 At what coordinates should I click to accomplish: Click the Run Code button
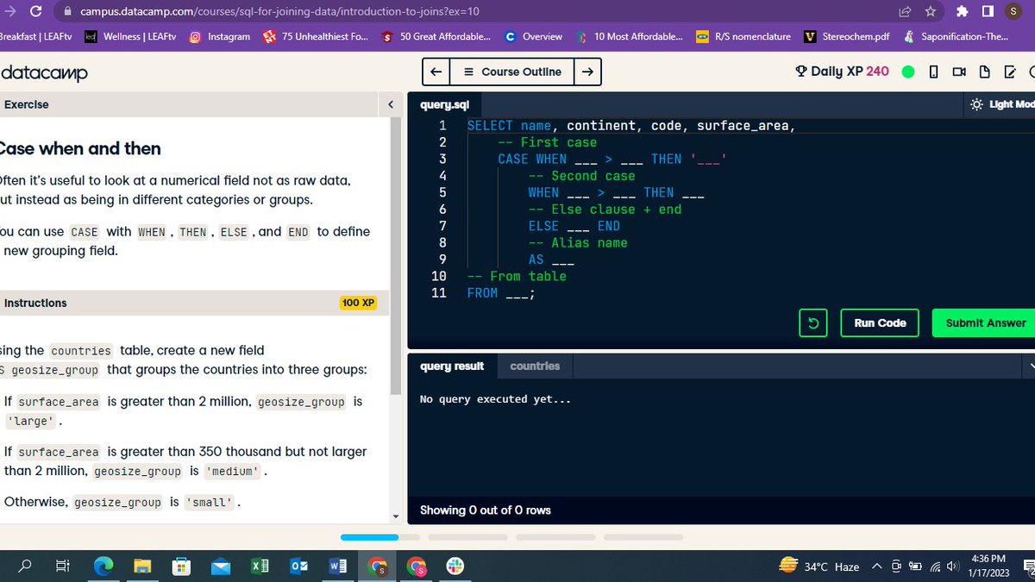(x=880, y=322)
